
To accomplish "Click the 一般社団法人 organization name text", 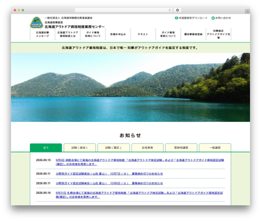I will (x=68, y=18).
